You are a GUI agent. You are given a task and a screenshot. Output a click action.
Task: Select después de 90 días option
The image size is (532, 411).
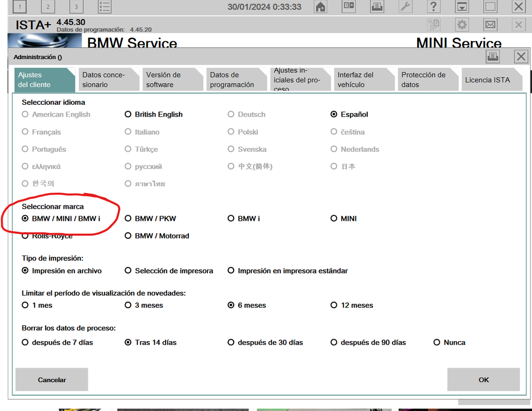pyautogui.click(x=368, y=343)
